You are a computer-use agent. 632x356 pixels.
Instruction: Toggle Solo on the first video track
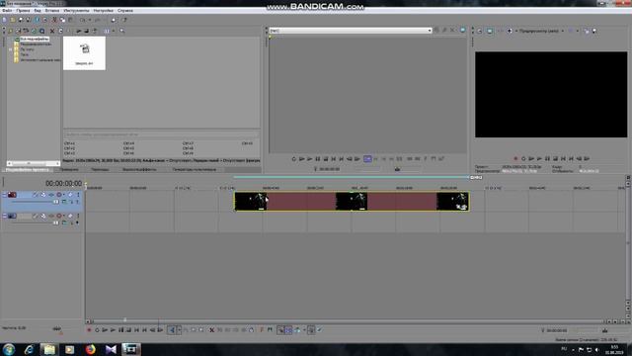78,195
